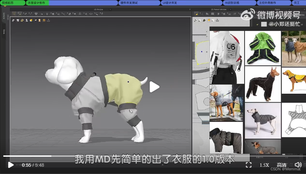Jump to the 硬件开发测试 chapter

pos(139,3)
